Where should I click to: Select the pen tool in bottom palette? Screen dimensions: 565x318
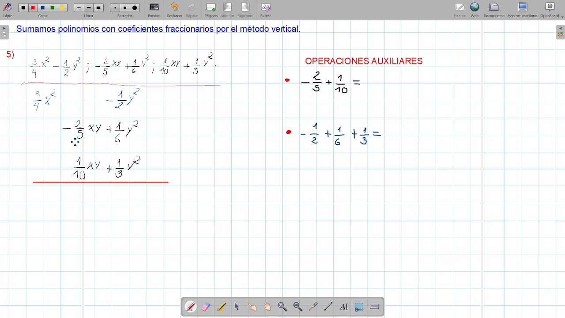191,307
